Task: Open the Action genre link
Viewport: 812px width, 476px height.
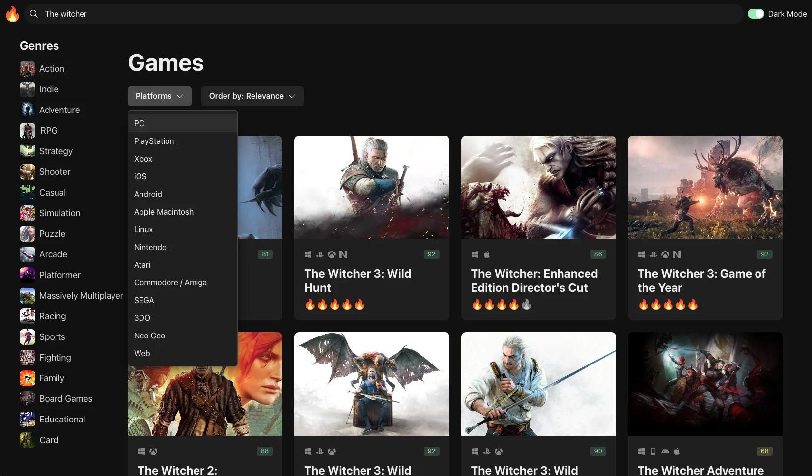Action: click(52, 69)
